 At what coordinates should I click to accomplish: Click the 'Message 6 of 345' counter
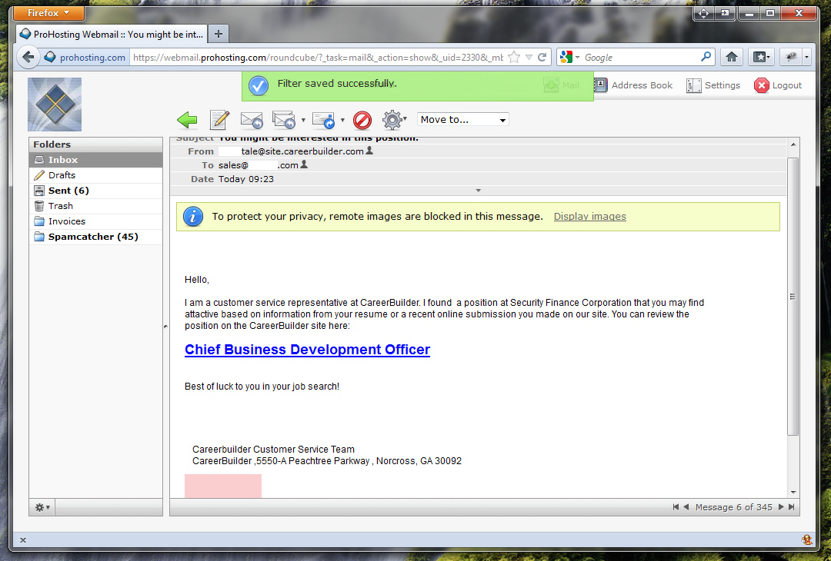pyautogui.click(x=733, y=507)
